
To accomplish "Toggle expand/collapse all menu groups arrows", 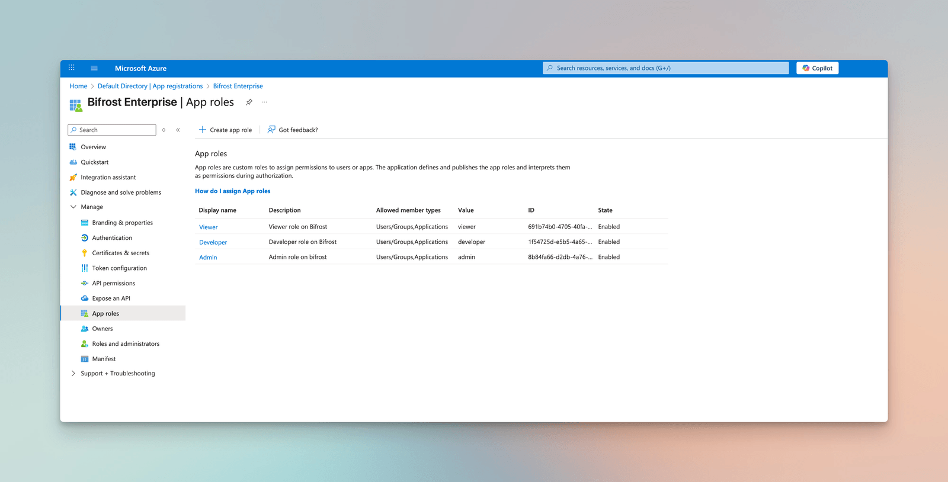I will (164, 130).
